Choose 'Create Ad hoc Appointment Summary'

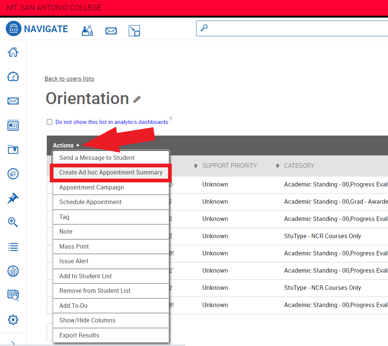click(x=111, y=172)
